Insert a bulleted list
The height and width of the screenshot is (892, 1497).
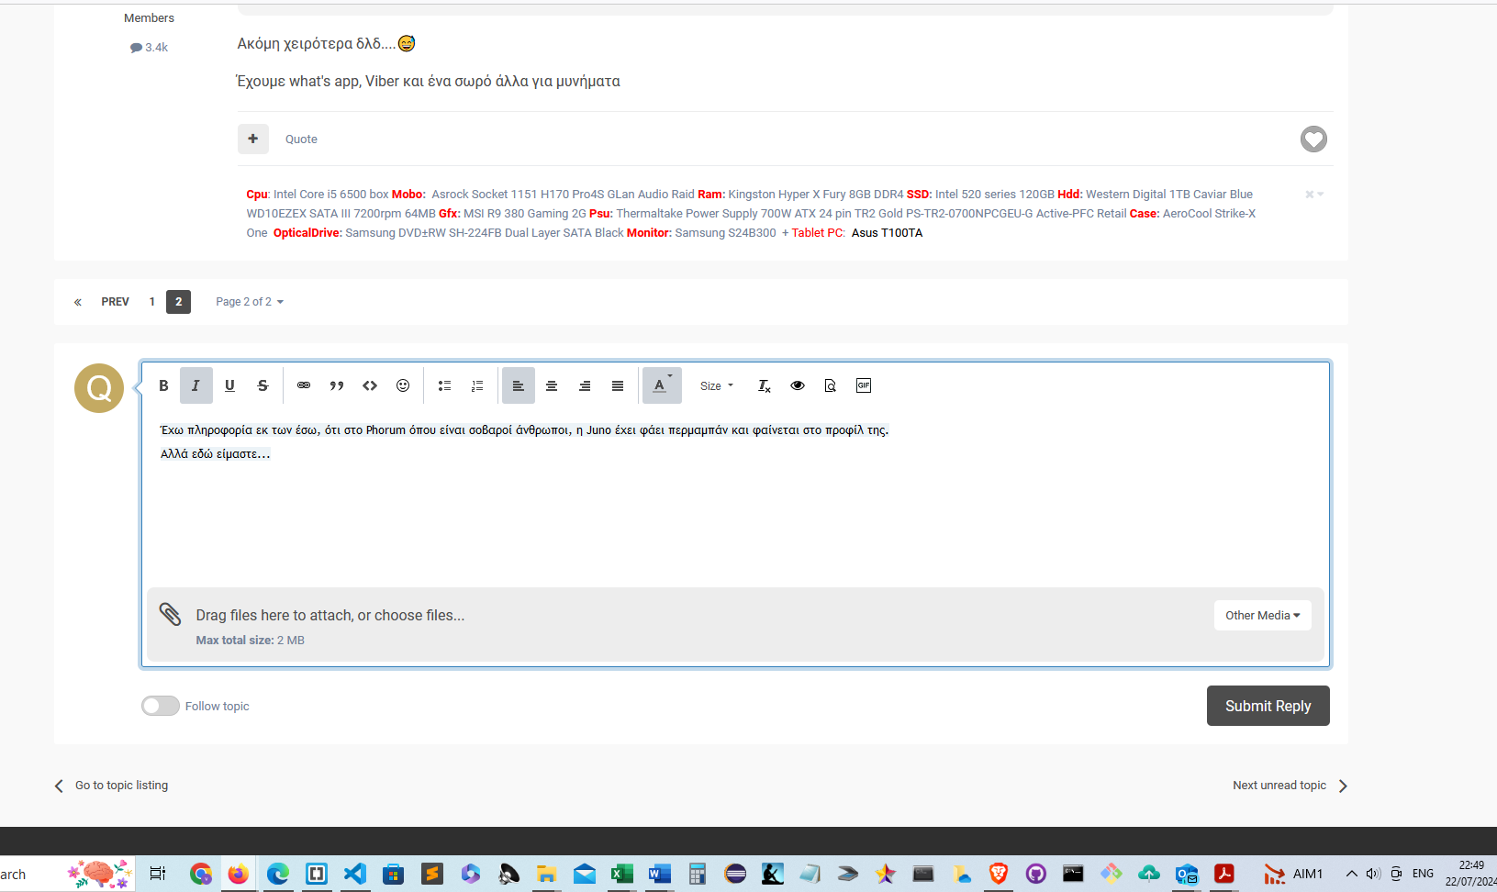tap(444, 385)
